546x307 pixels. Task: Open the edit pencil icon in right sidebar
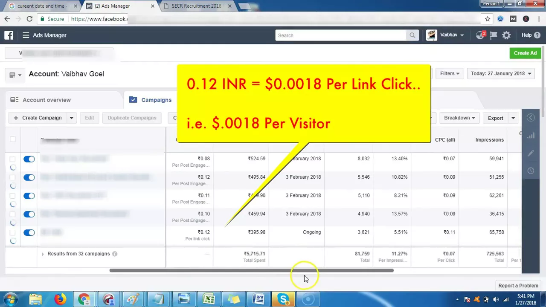(x=531, y=153)
